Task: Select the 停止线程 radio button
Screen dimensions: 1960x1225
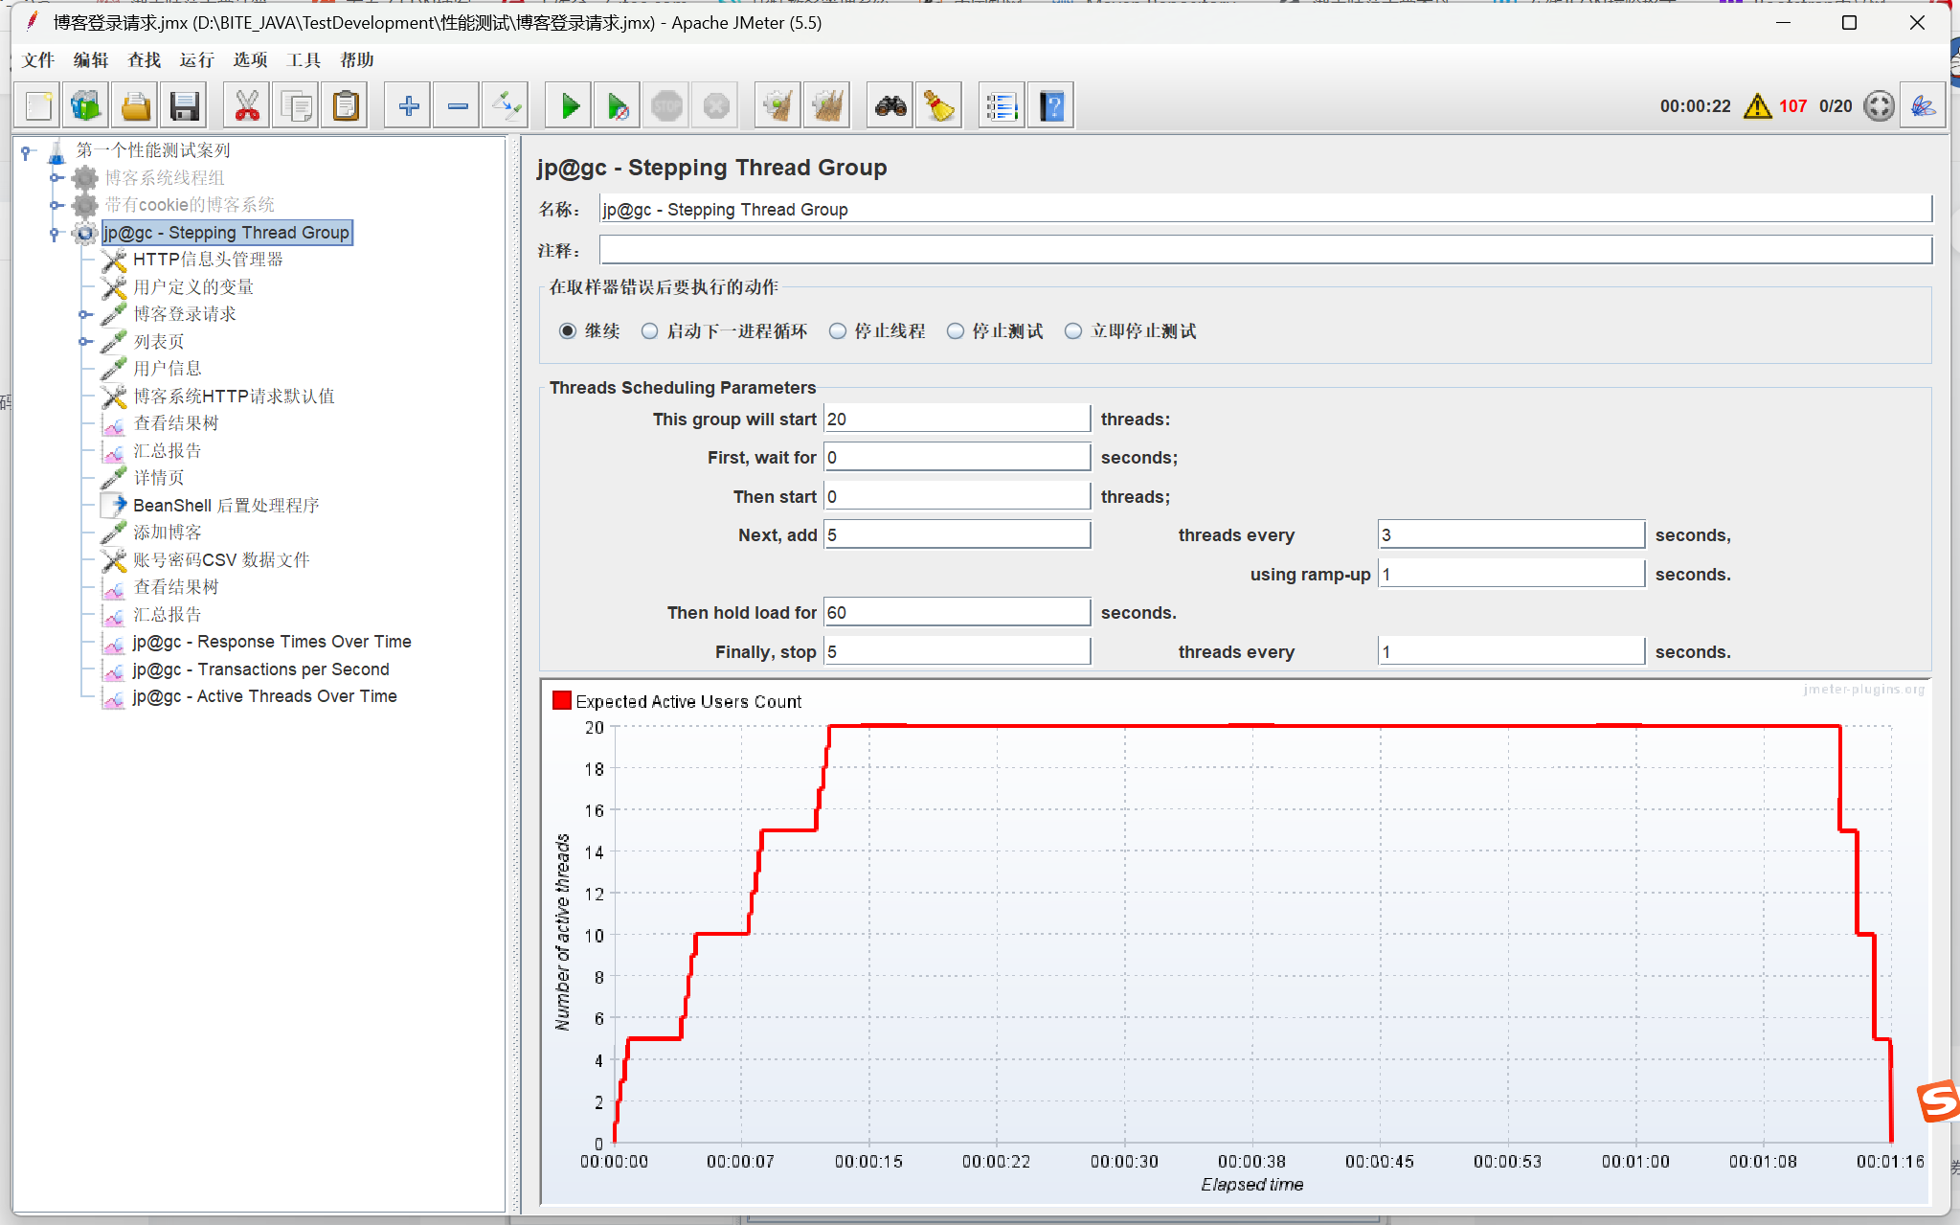Action: click(838, 331)
